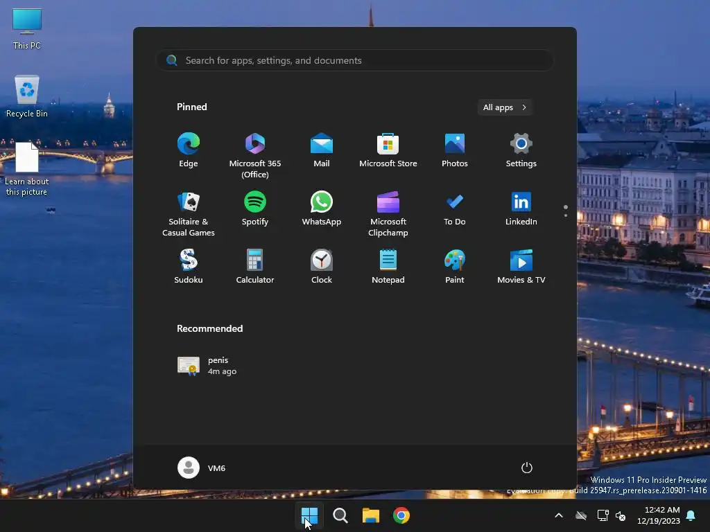This screenshot has width=710, height=532.
Task: Open Movies & TV
Action: pyautogui.click(x=521, y=267)
